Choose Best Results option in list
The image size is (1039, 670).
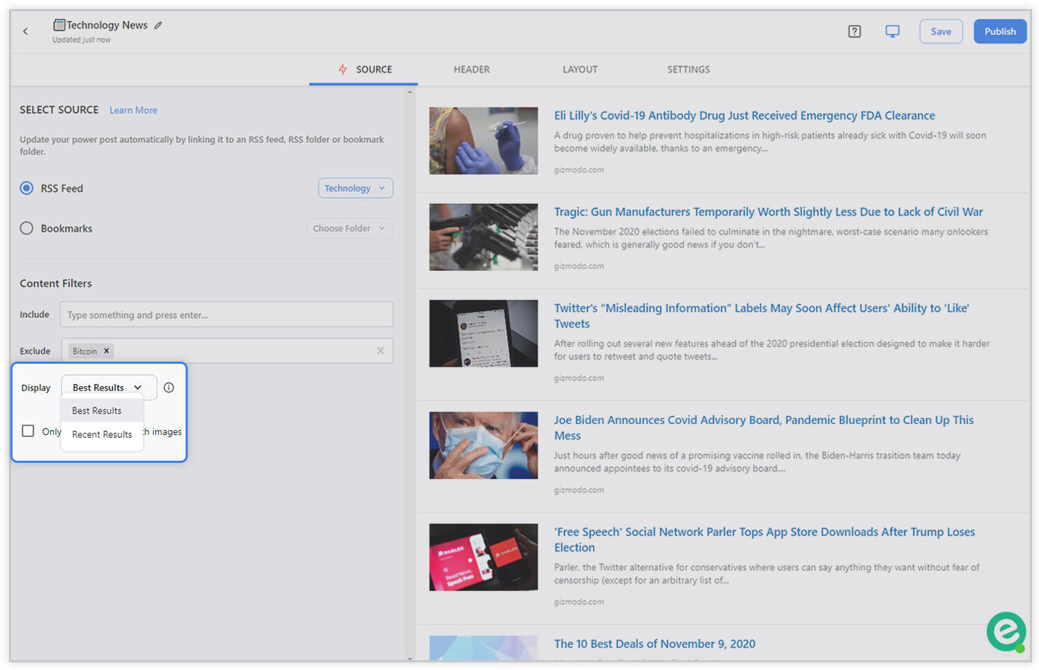pyautogui.click(x=102, y=411)
